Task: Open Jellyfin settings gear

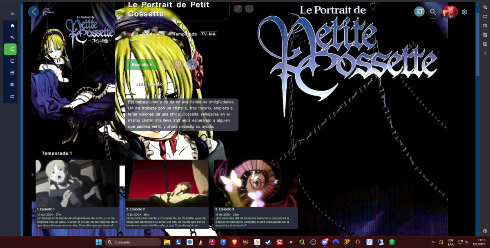Action: (464, 12)
